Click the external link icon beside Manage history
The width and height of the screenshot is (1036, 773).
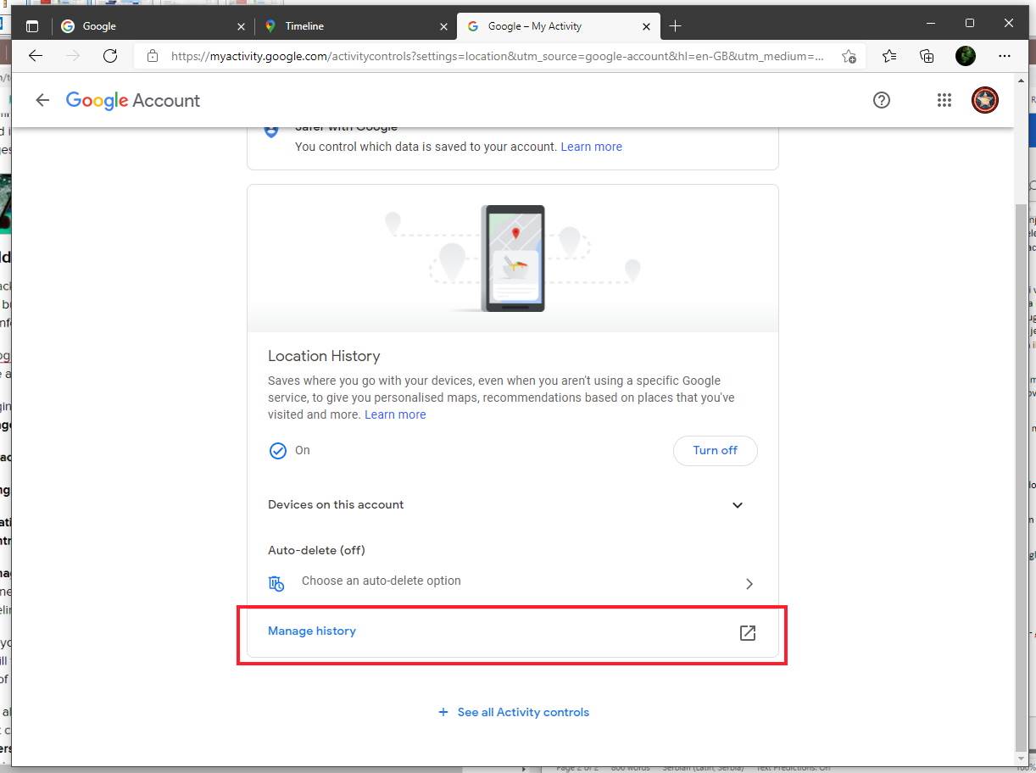click(x=747, y=632)
